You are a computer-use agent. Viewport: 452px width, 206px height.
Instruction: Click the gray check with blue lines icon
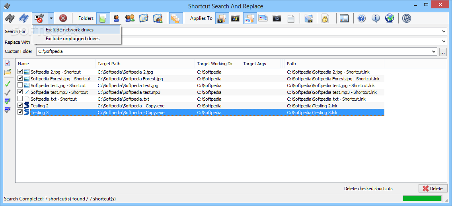pyautogui.click(x=8, y=109)
